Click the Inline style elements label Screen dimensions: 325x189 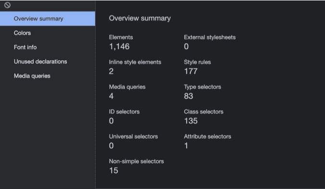click(135, 62)
